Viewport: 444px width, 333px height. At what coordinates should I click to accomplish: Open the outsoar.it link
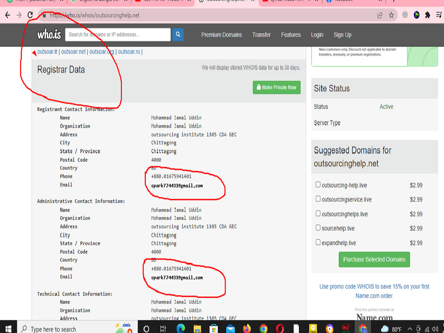click(x=48, y=52)
